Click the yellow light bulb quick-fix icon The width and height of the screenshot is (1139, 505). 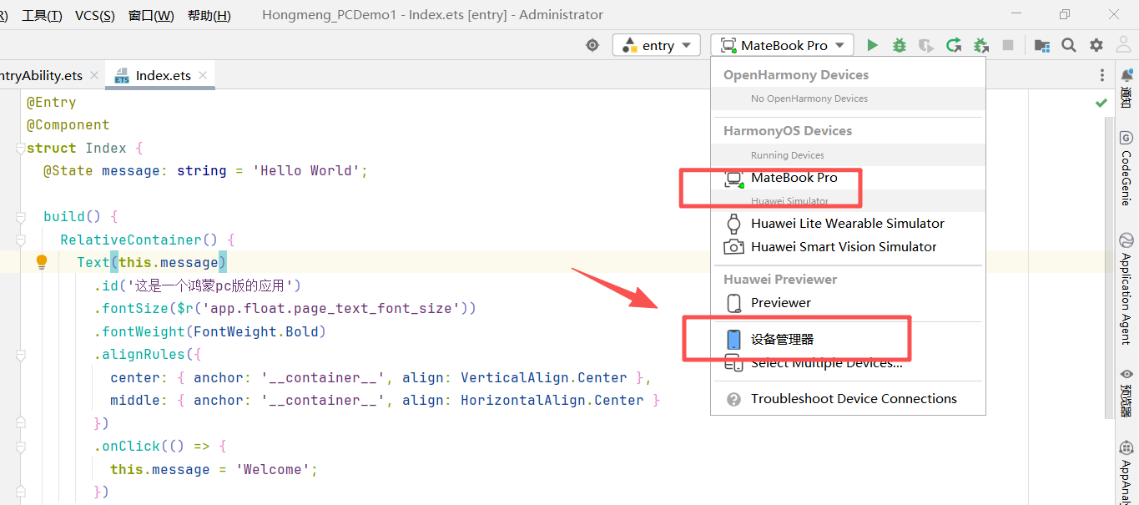point(42,262)
